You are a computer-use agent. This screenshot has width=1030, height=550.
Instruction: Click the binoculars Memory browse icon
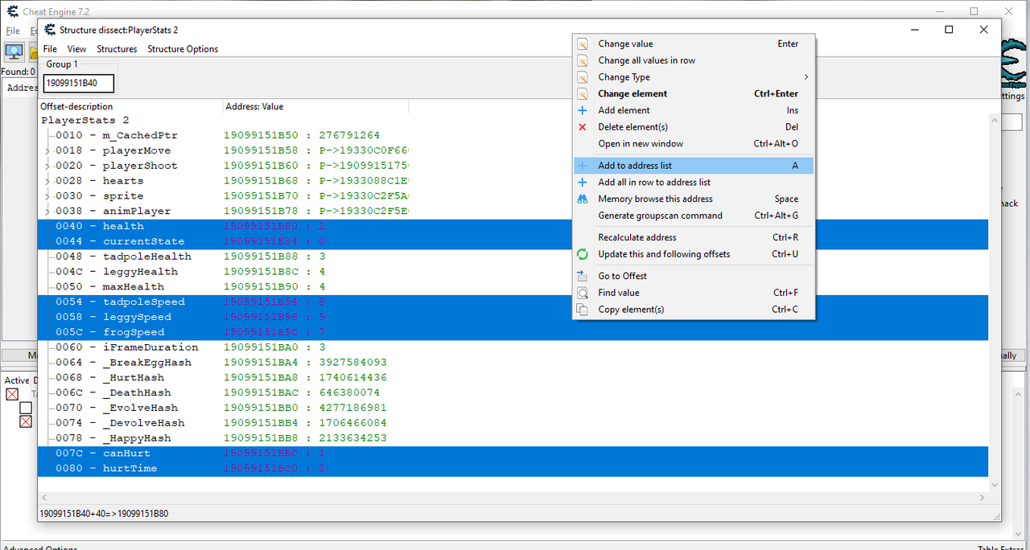point(583,199)
